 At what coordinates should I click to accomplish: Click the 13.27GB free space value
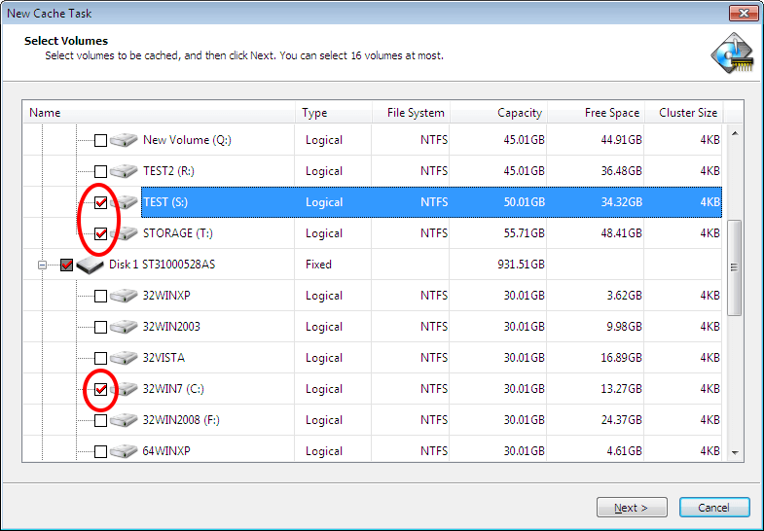pyautogui.click(x=621, y=389)
